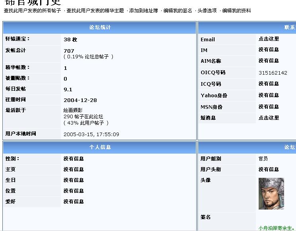Viewport: 296px width, 231px height.
Task: Click the signature text 小舟泊岸寄余生
Action: 276,228
